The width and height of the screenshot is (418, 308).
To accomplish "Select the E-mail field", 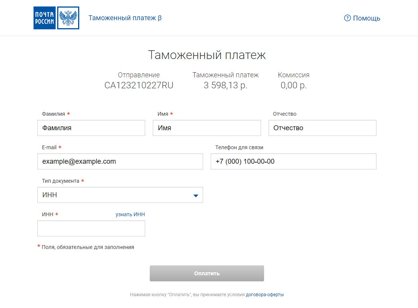I will pos(120,161).
